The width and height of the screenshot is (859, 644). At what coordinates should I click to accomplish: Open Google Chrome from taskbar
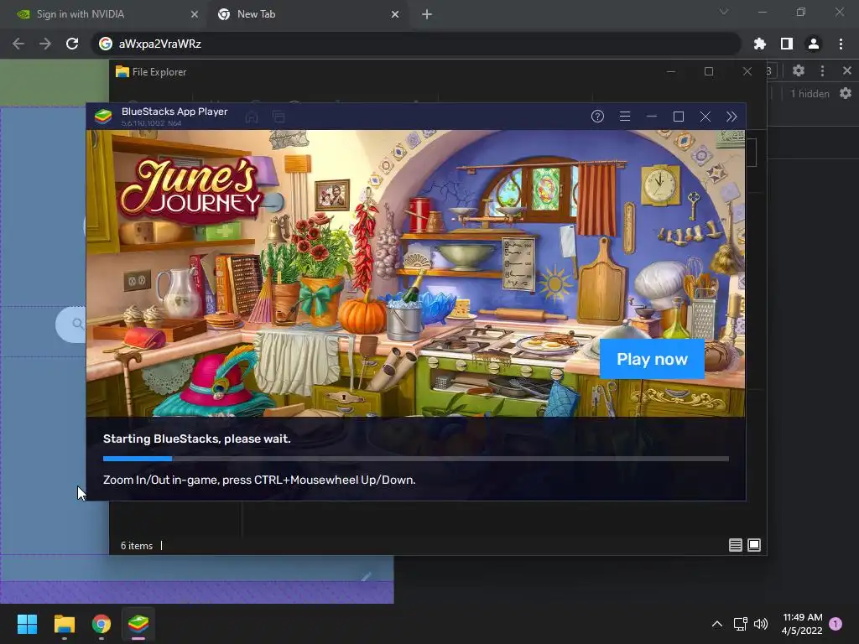(102, 624)
